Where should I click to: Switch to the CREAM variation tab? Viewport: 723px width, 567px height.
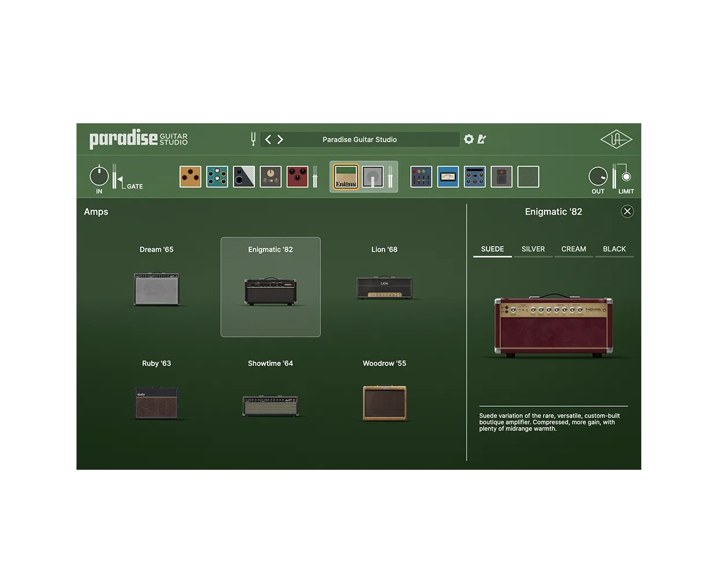574,249
